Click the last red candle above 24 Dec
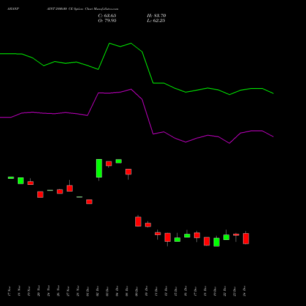Image resolution: width=306 pixels, height=306 pixels. tap(246, 239)
